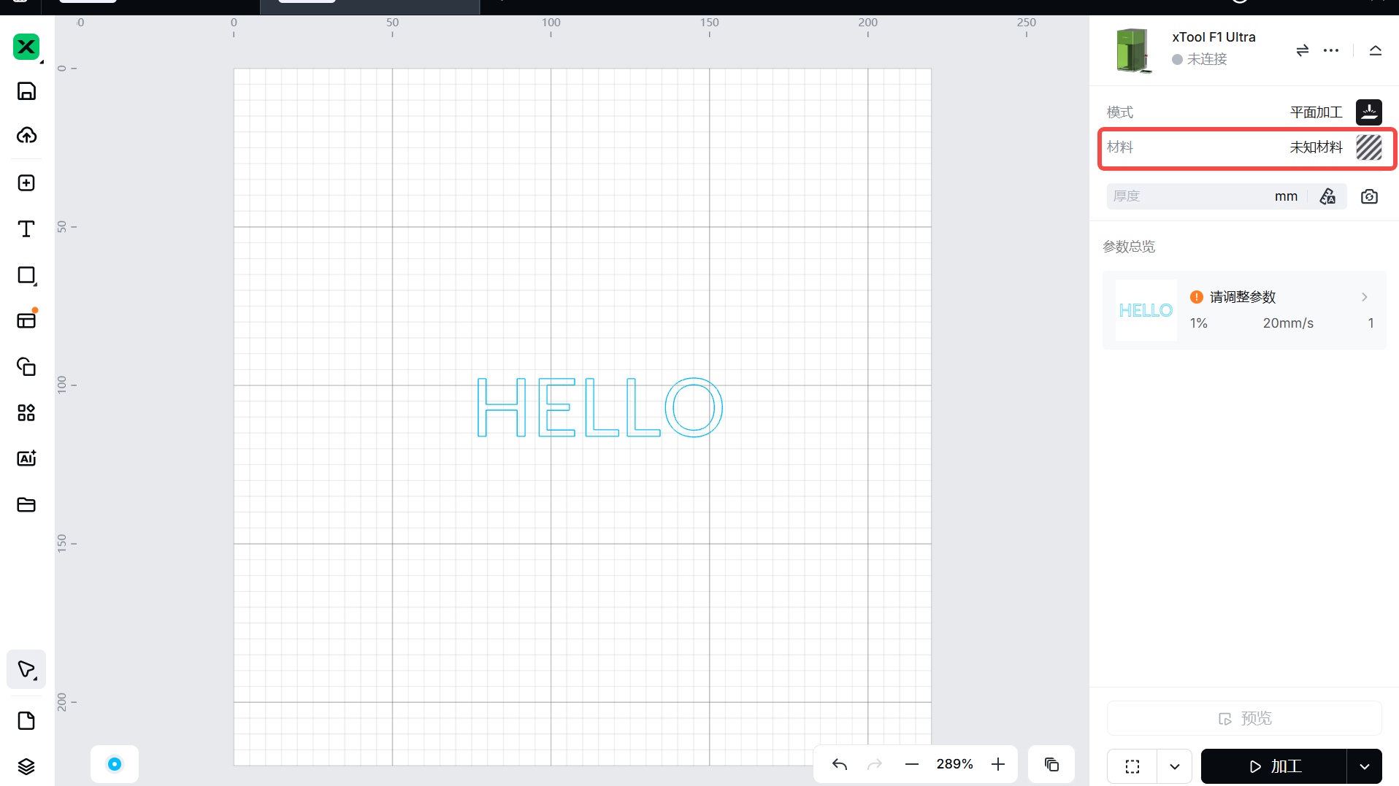The height and width of the screenshot is (786, 1399).
Task: Click the 预览 preview button
Action: coord(1244,718)
